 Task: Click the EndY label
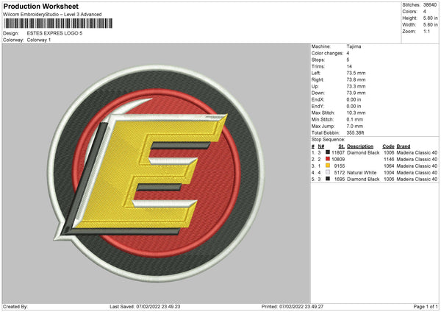[318, 106]
